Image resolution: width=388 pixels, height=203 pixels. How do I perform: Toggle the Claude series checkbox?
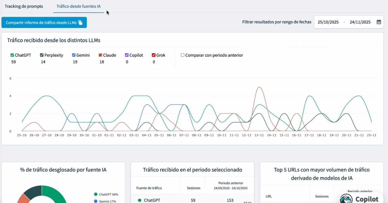click(x=101, y=55)
